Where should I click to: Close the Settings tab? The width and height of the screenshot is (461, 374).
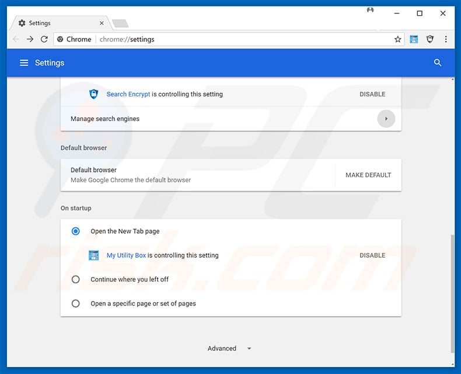[x=102, y=23]
